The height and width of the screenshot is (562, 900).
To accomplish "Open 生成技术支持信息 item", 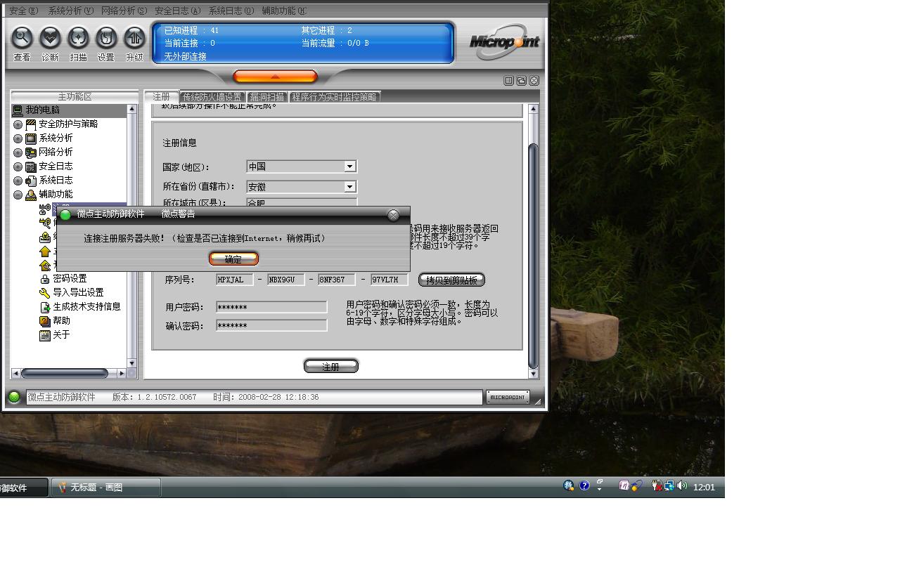I will pyautogui.click(x=80, y=306).
